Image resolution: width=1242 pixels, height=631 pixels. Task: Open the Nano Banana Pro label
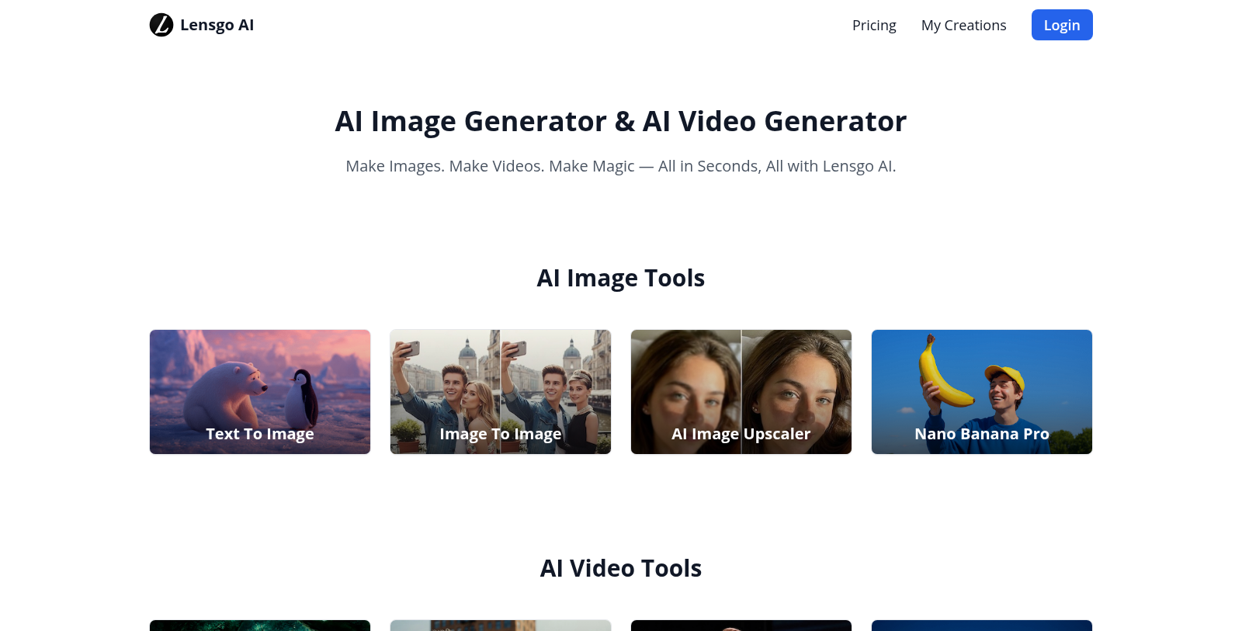coord(981,434)
